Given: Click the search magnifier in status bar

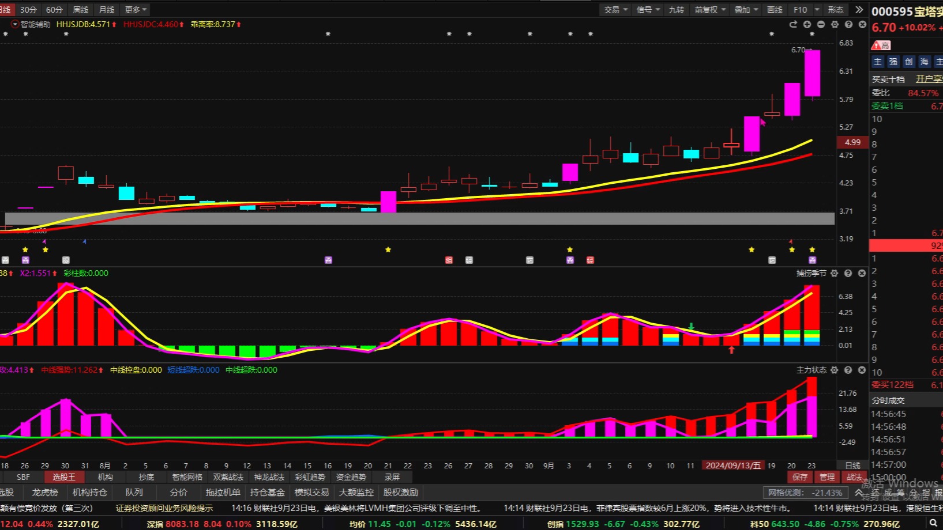Looking at the screenshot, I should 933,523.
